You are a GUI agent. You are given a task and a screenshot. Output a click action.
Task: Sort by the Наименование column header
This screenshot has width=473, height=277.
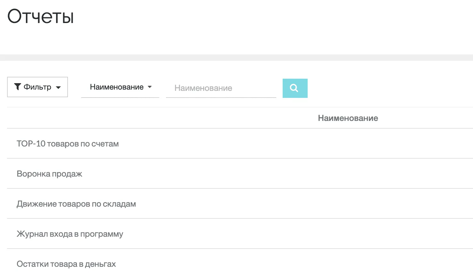click(348, 118)
